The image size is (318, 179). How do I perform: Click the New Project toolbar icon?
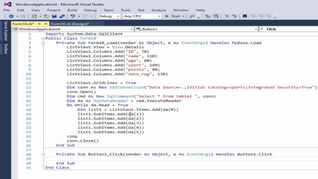pyautogui.click(x=34, y=16)
